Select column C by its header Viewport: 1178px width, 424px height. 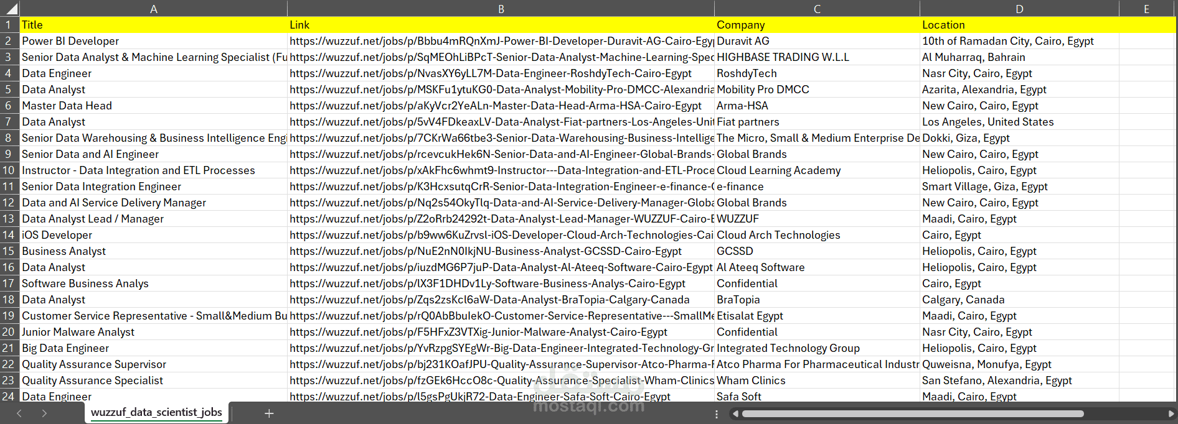[817, 9]
